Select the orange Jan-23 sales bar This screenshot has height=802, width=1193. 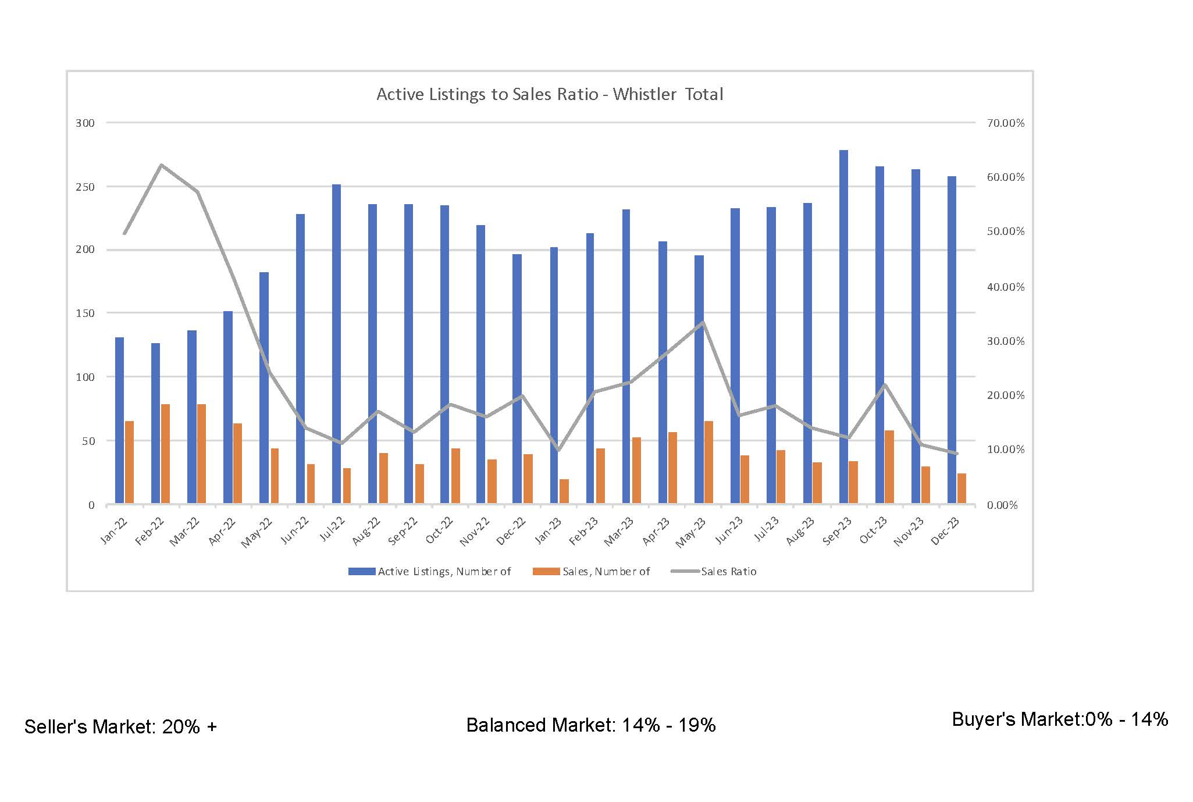tap(564, 491)
